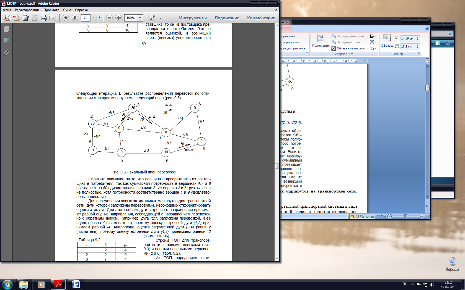Image resolution: width=465 pixels, height=290 pixels.
Task: Click the Размер group dialog launcher
Action: pyautogui.click(x=418, y=54)
